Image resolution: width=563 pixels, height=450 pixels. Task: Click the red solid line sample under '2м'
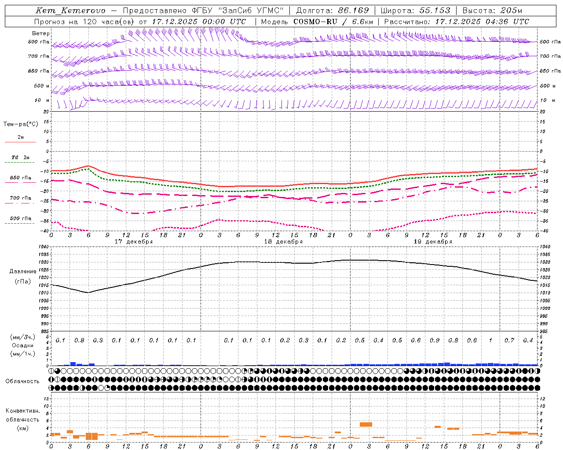[x=20, y=142]
